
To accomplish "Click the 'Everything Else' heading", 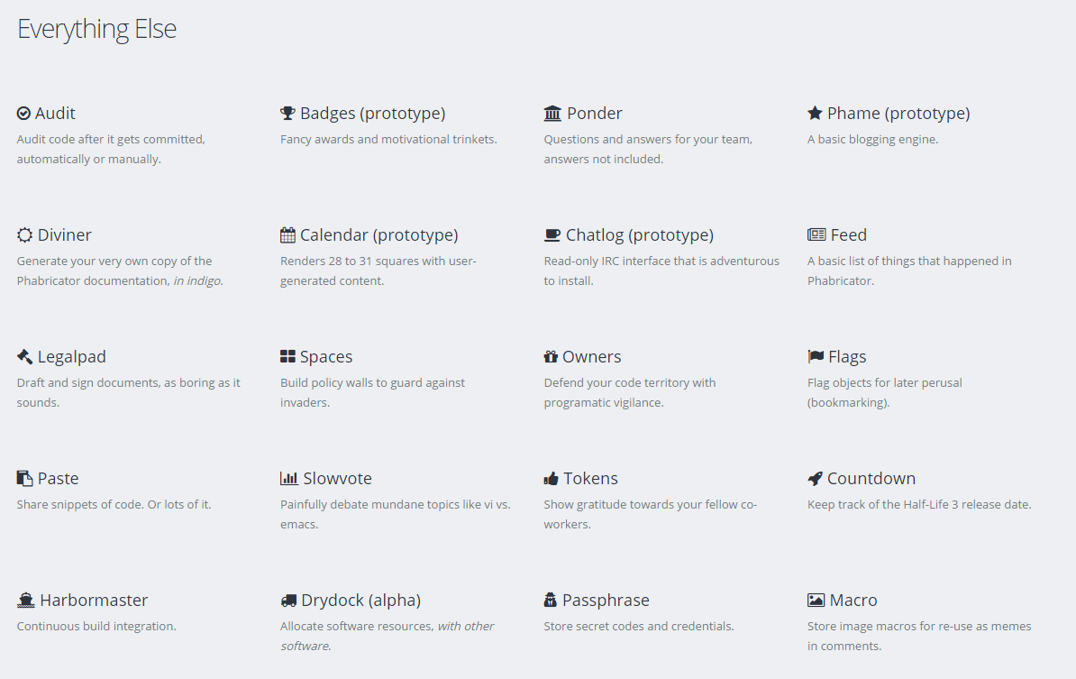I will click(96, 29).
